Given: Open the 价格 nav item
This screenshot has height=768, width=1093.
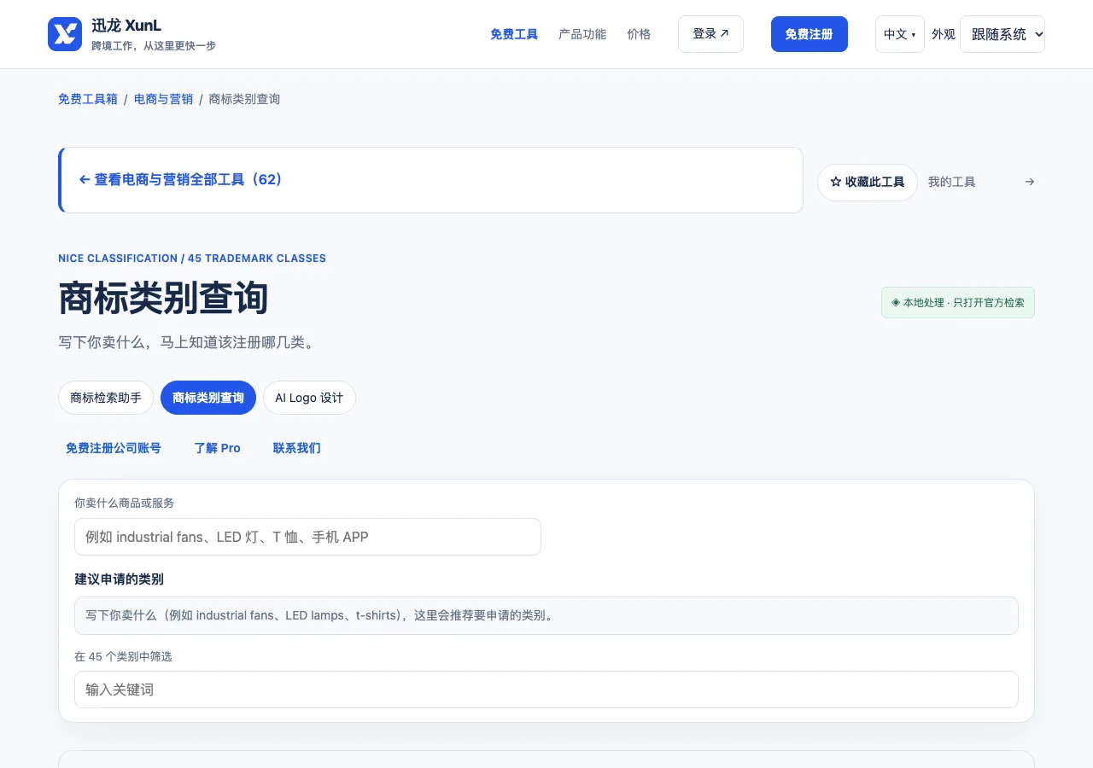Looking at the screenshot, I should pos(639,34).
